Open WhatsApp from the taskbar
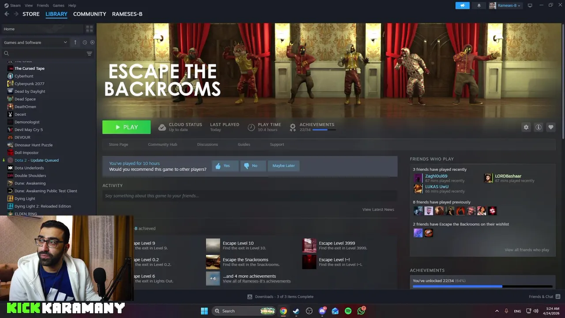Screen dimensions: 565x318 point(361,311)
